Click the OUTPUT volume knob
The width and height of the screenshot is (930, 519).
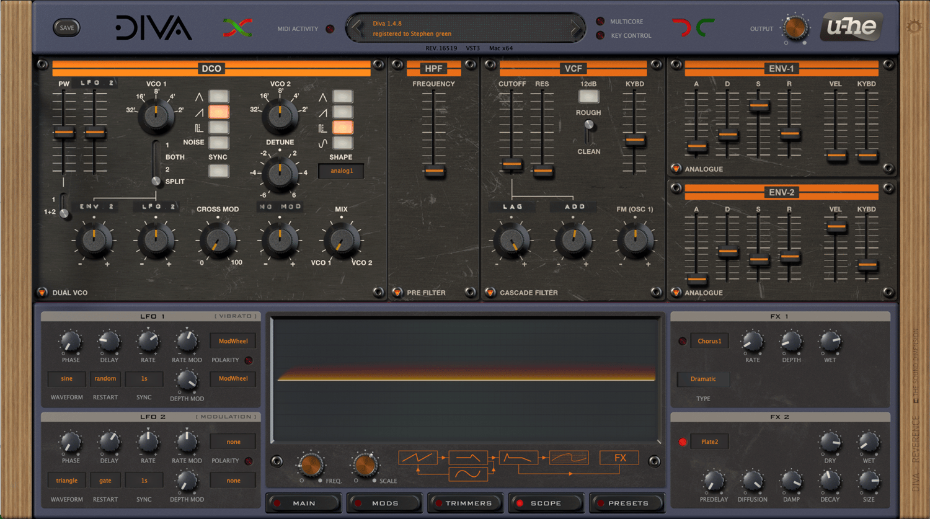point(795,28)
